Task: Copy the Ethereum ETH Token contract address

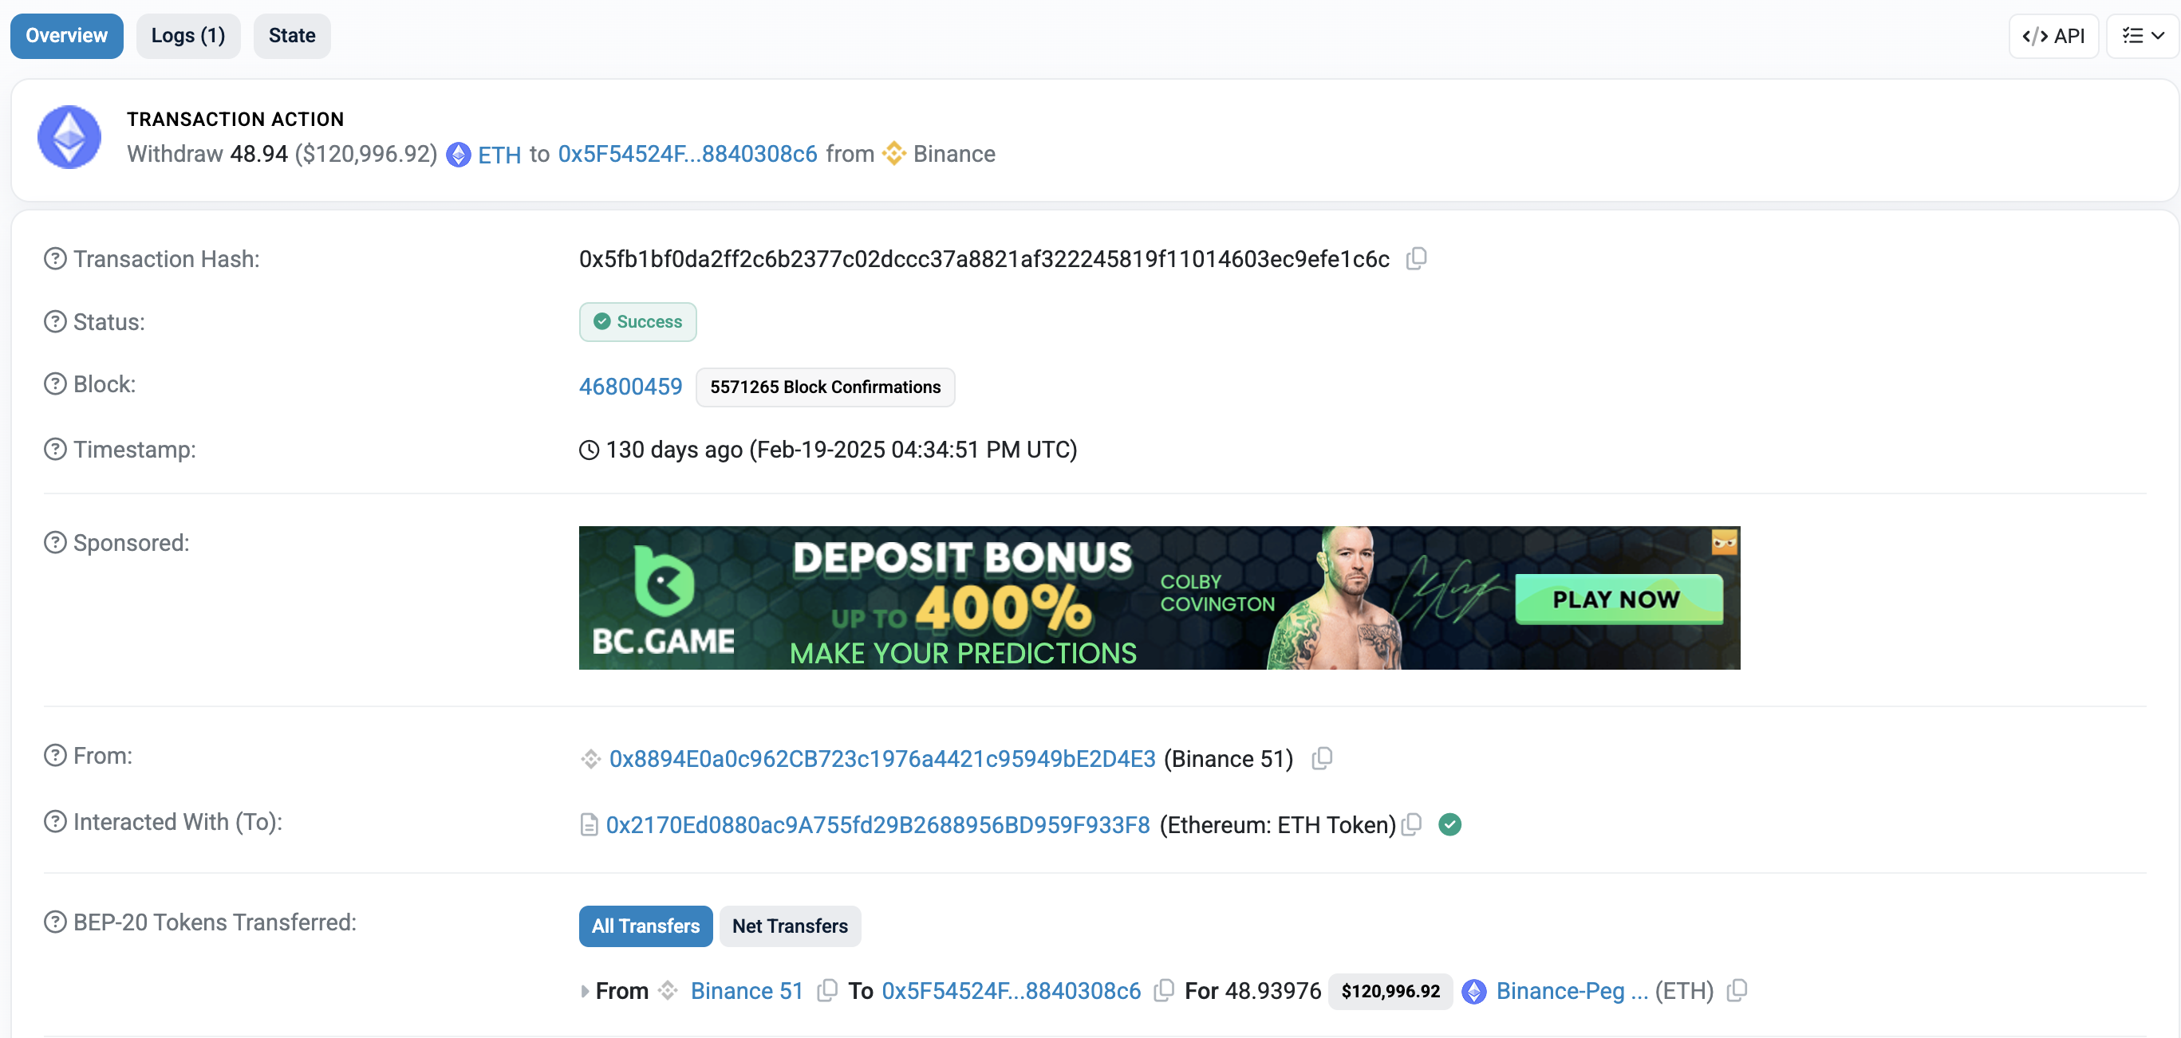Action: (1411, 825)
